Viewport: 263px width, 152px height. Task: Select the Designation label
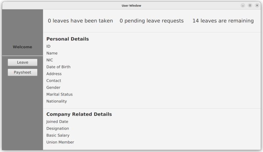58,128
